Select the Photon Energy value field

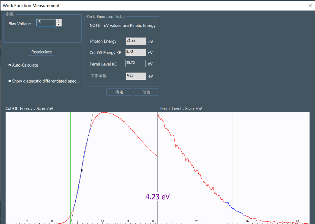(x=136, y=41)
